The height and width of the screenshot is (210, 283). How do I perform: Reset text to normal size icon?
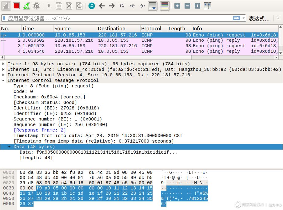(x=197, y=6)
